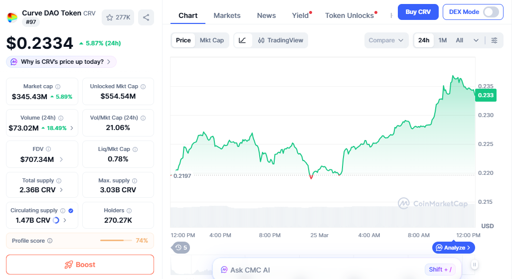512x279 pixels.
Task: Expand the time range chevron after All
Action: 476,40
